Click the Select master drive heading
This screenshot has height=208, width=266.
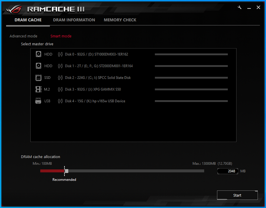37,44
